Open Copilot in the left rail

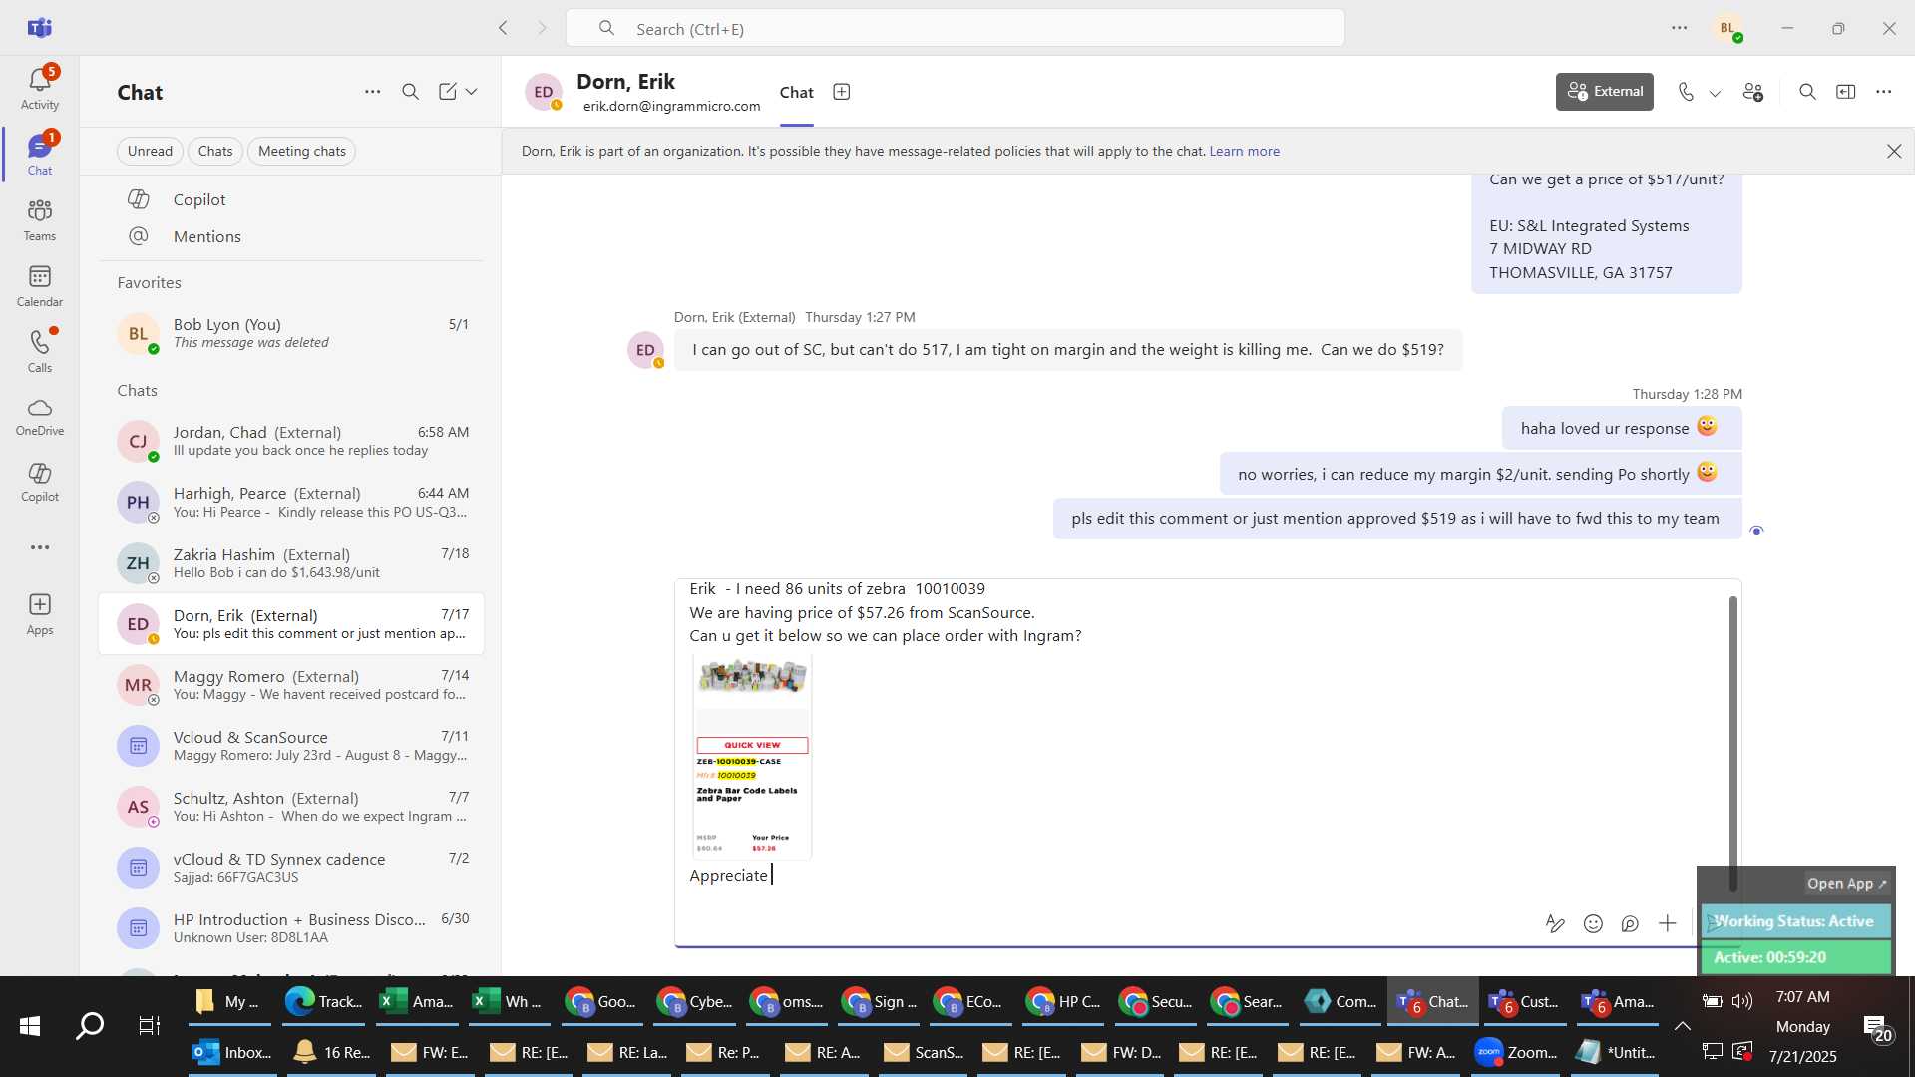40,482
